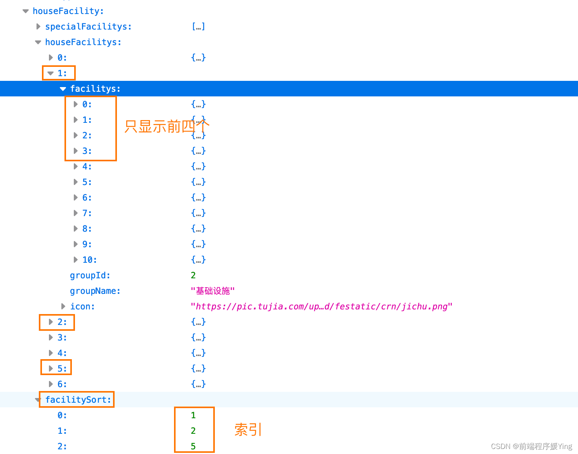Expand array item 6 under houseFacilitys
Screen dimensions: 578x454
tap(51, 384)
